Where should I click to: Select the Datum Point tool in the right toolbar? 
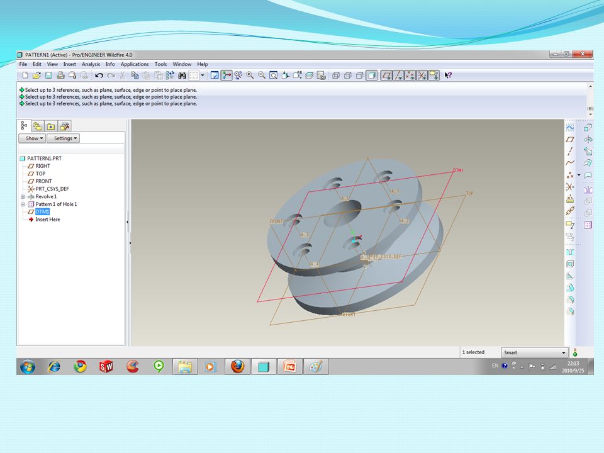tap(570, 176)
